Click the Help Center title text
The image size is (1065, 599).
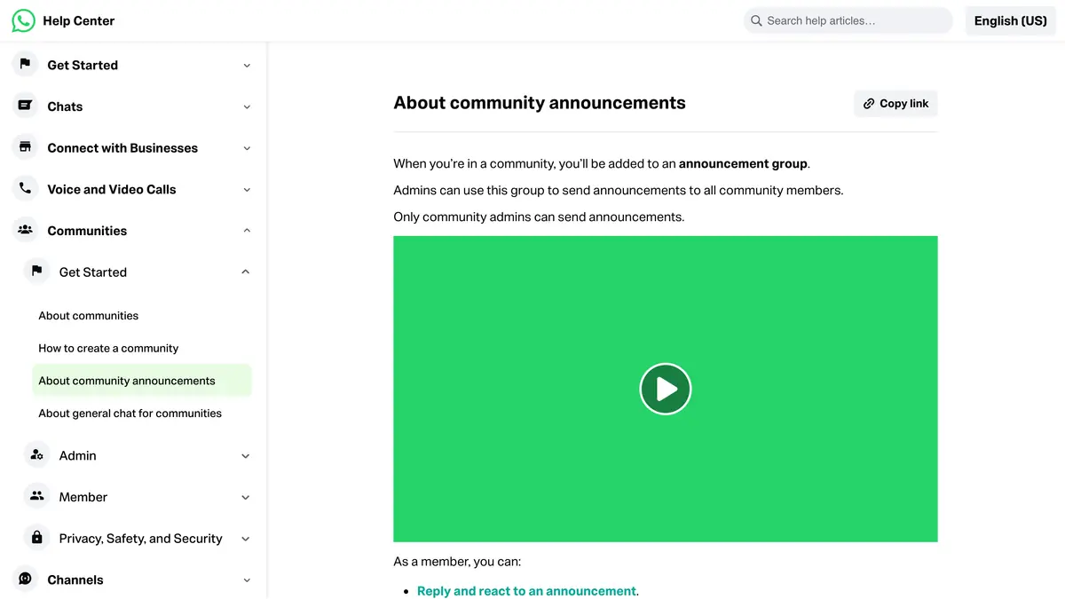(79, 20)
